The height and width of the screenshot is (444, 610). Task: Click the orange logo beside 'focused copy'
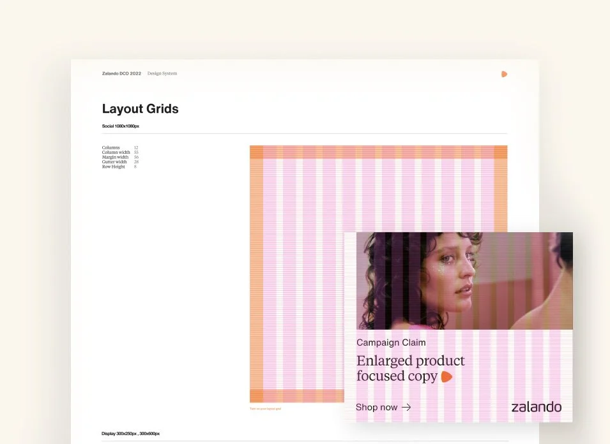[x=446, y=376]
